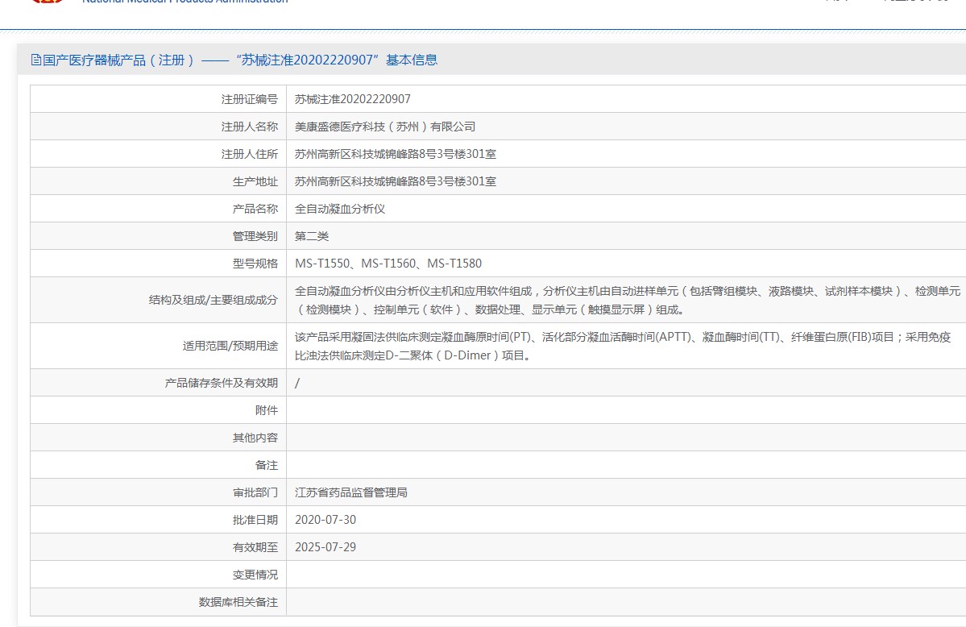The image size is (966, 627).
Task: Click the 数据库相关备注 row label
Action: point(238,602)
